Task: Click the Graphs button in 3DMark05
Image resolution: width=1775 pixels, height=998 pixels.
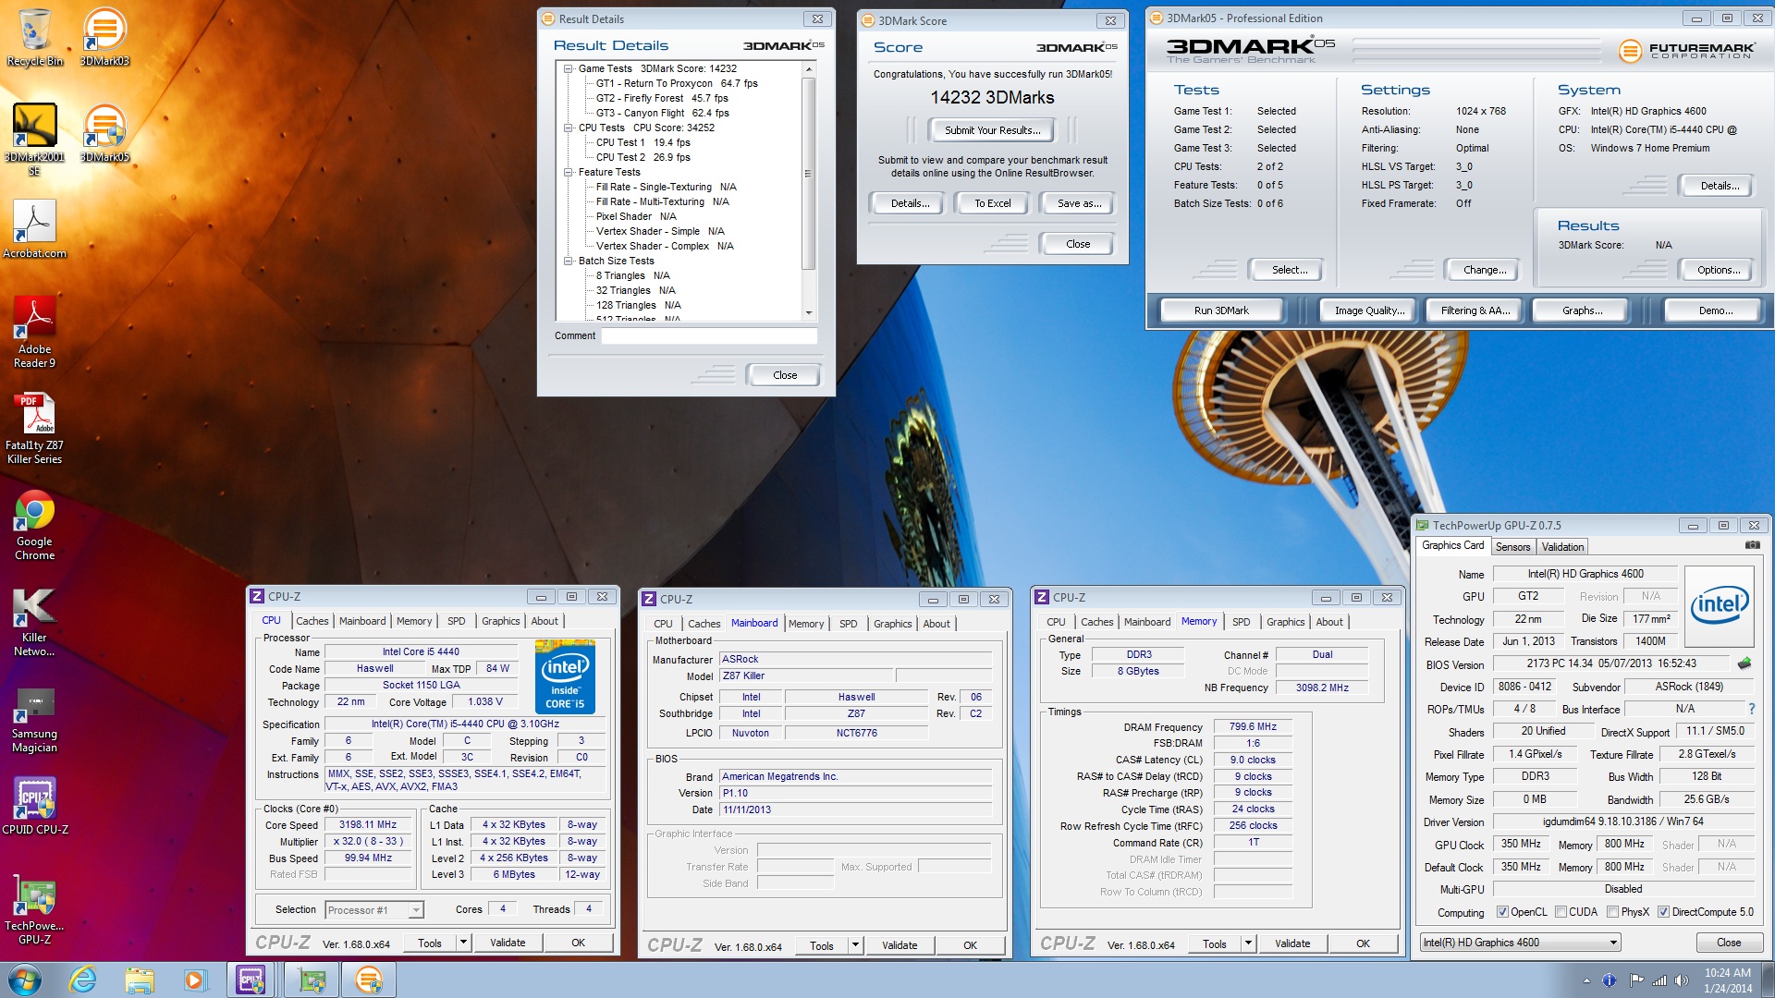Action: pyautogui.click(x=1583, y=310)
